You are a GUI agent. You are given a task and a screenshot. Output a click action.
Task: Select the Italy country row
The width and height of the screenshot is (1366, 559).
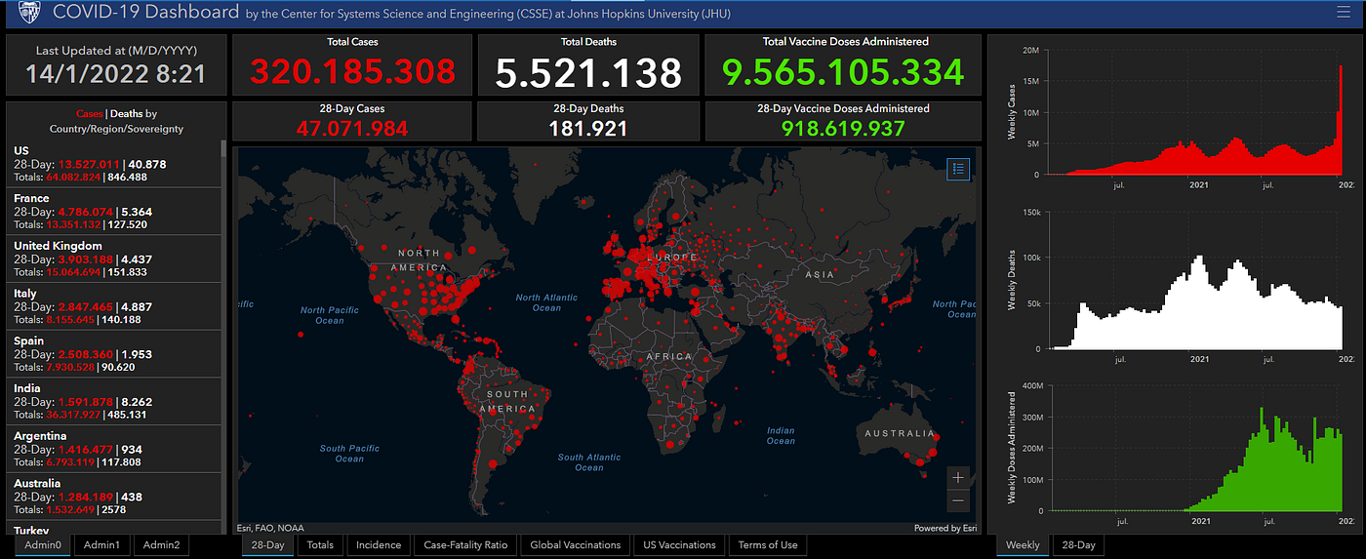[115, 306]
